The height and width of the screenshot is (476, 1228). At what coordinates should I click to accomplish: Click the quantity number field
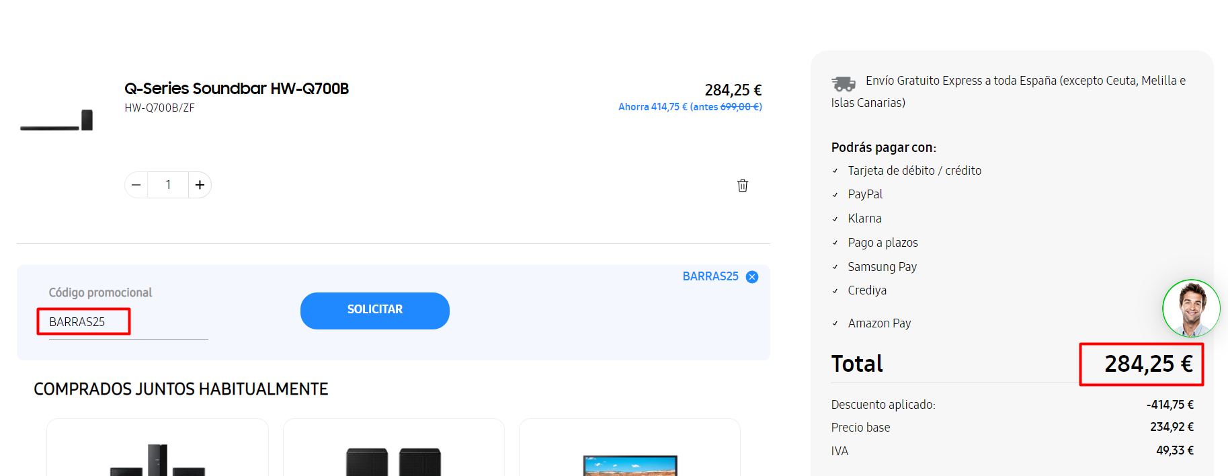(168, 185)
